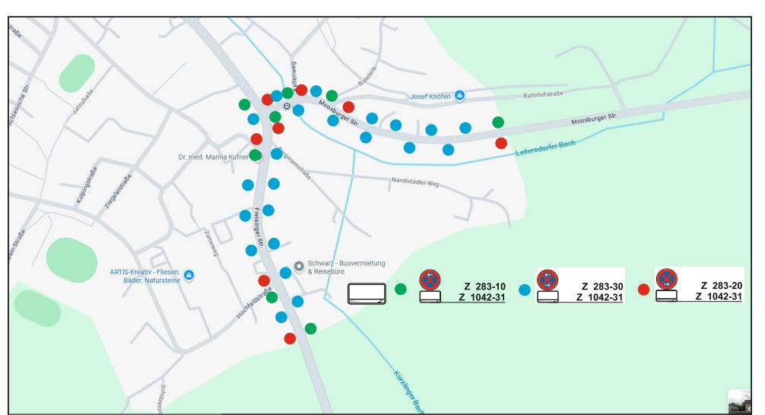The image size is (765, 415).
Task: Open the ARTIS-Kreativ shop marker
Action: (x=189, y=275)
